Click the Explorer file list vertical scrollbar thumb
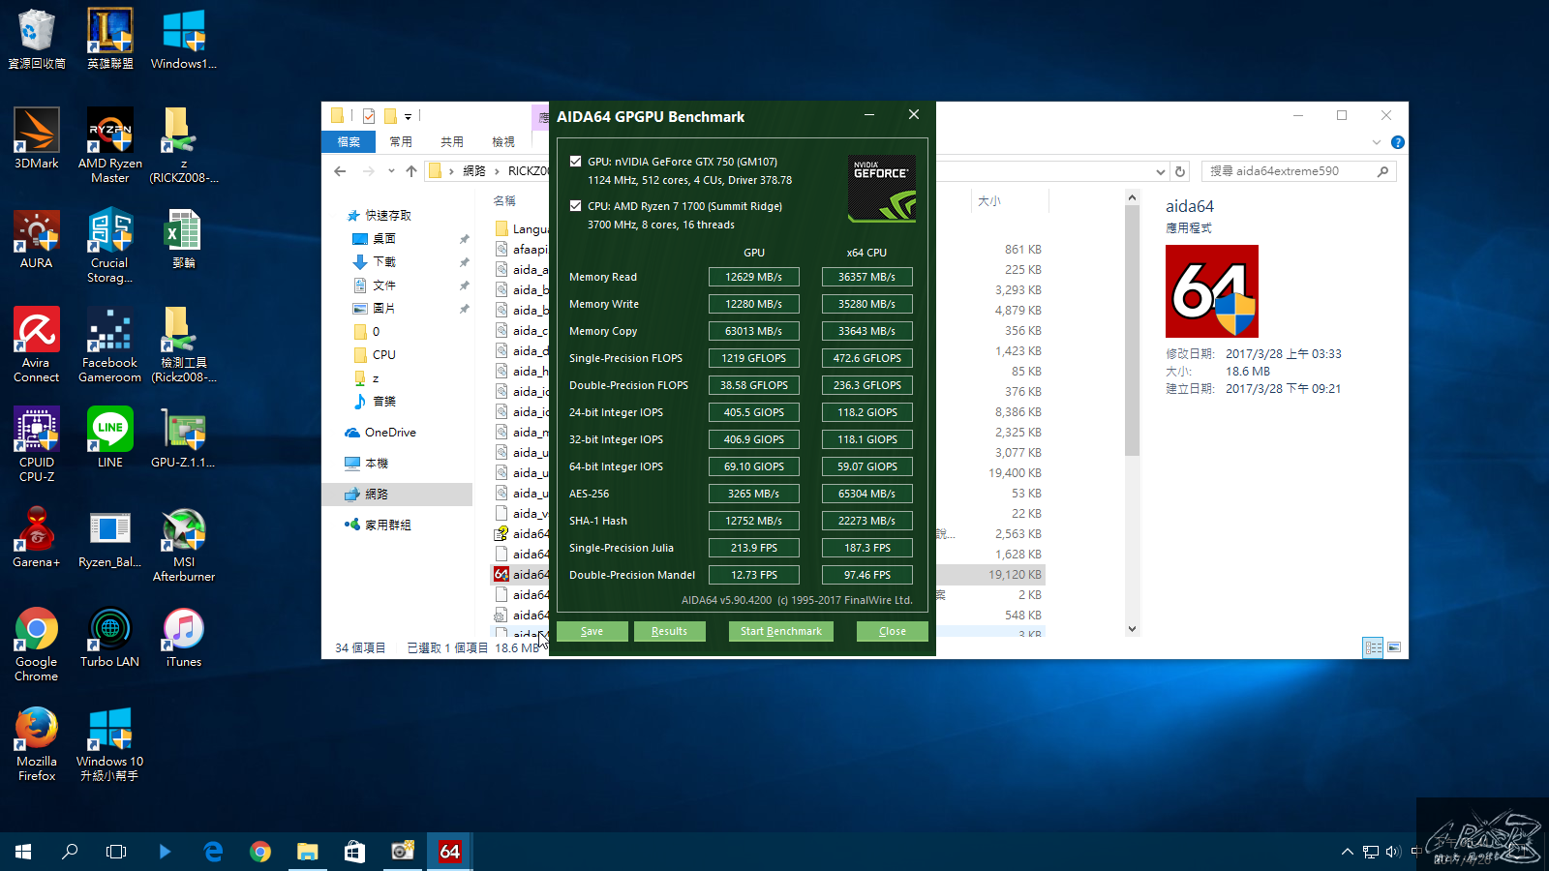This screenshot has height=871, width=1549. pos(1133,330)
